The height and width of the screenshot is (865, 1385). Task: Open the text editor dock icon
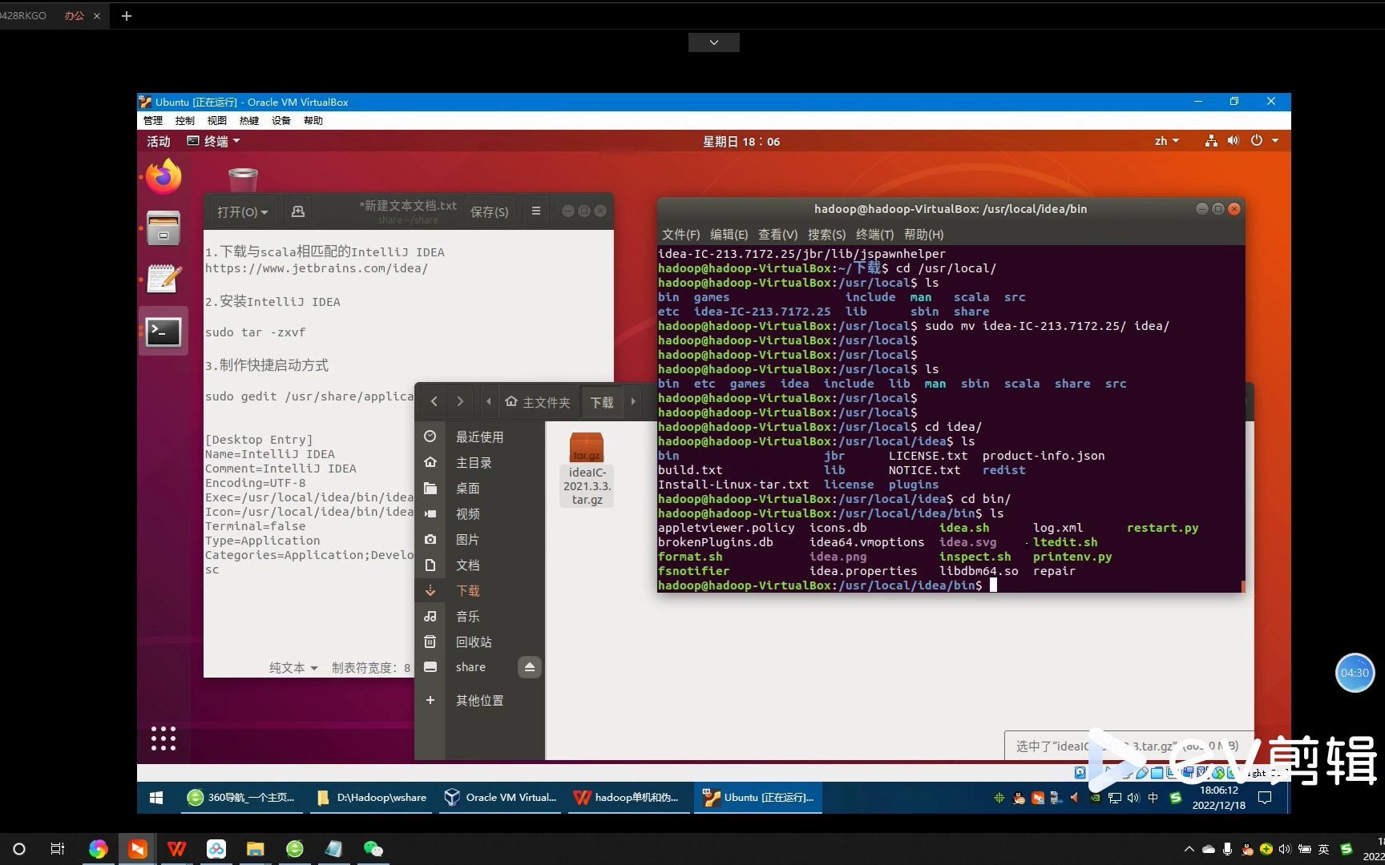click(x=164, y=279)
